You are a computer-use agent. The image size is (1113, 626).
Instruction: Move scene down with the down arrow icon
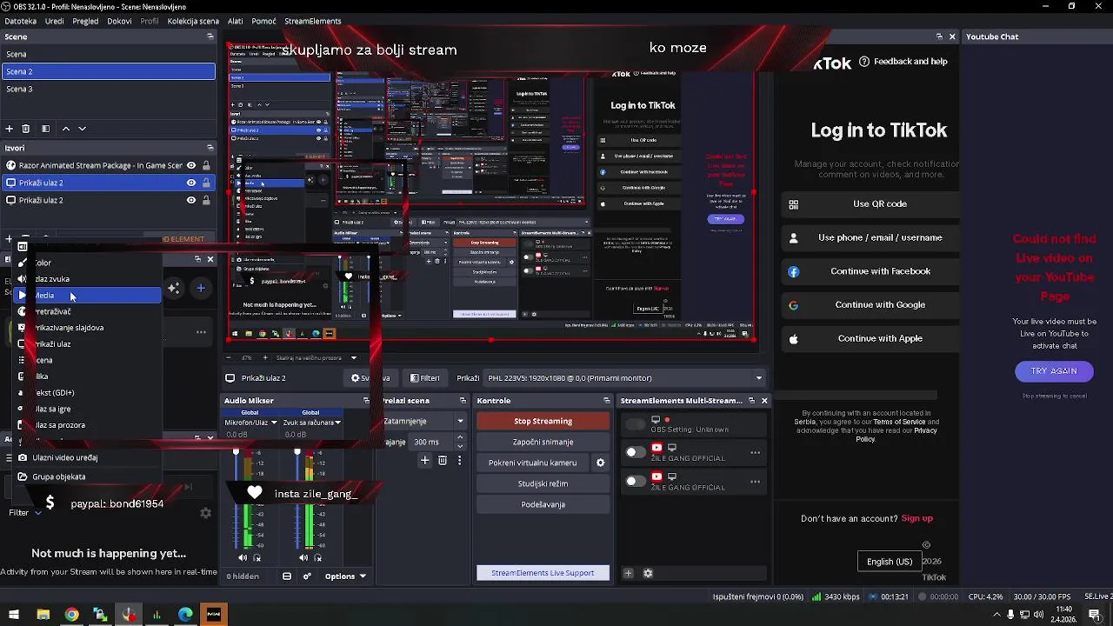tap(82, 129)
